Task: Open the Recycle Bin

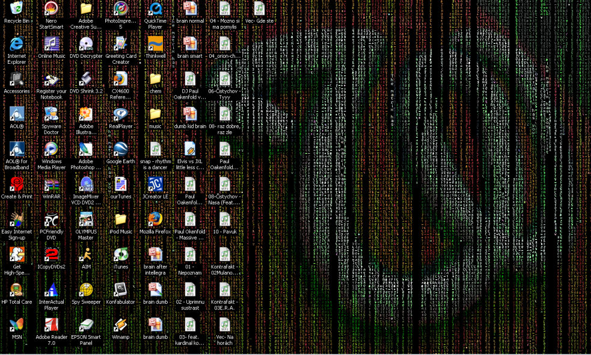Action: pyautogui.click(x=17, y=8)
